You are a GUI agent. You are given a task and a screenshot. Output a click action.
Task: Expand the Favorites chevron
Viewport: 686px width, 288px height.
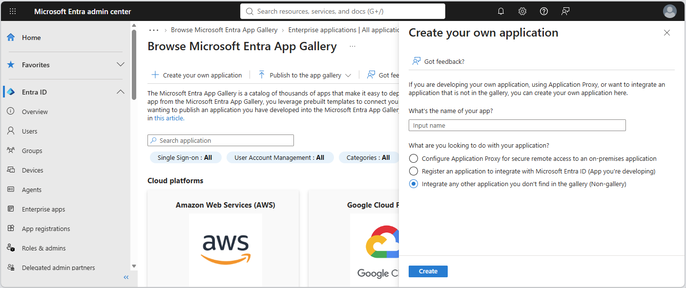[x=121, y=65]
